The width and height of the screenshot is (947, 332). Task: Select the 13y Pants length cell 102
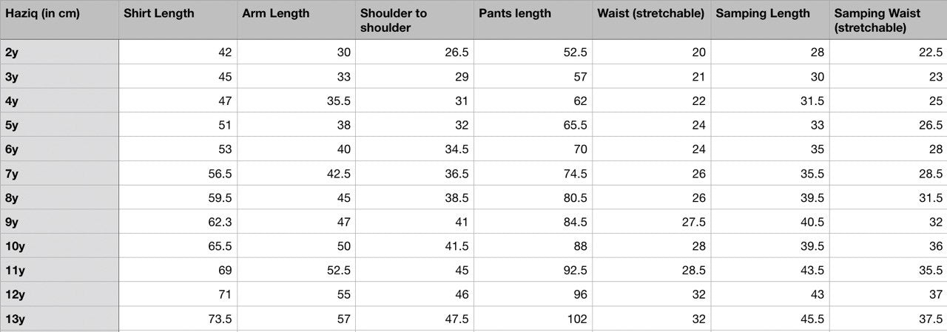coord(533,319)
